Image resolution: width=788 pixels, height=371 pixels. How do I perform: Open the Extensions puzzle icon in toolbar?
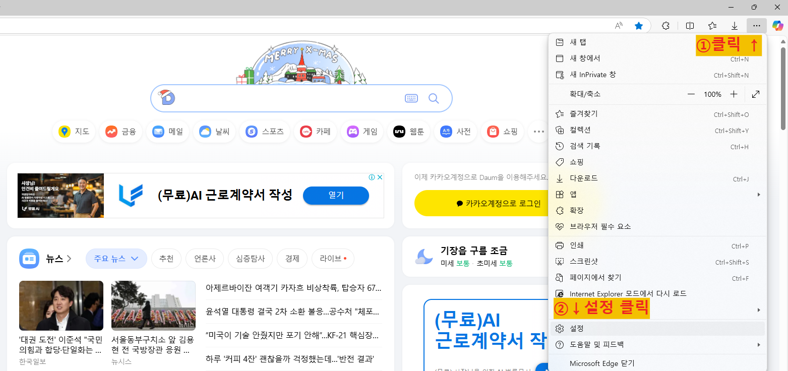(665, 26)
